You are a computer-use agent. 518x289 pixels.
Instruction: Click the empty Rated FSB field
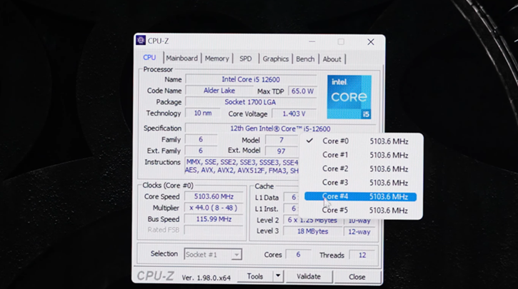coord(214,230)
